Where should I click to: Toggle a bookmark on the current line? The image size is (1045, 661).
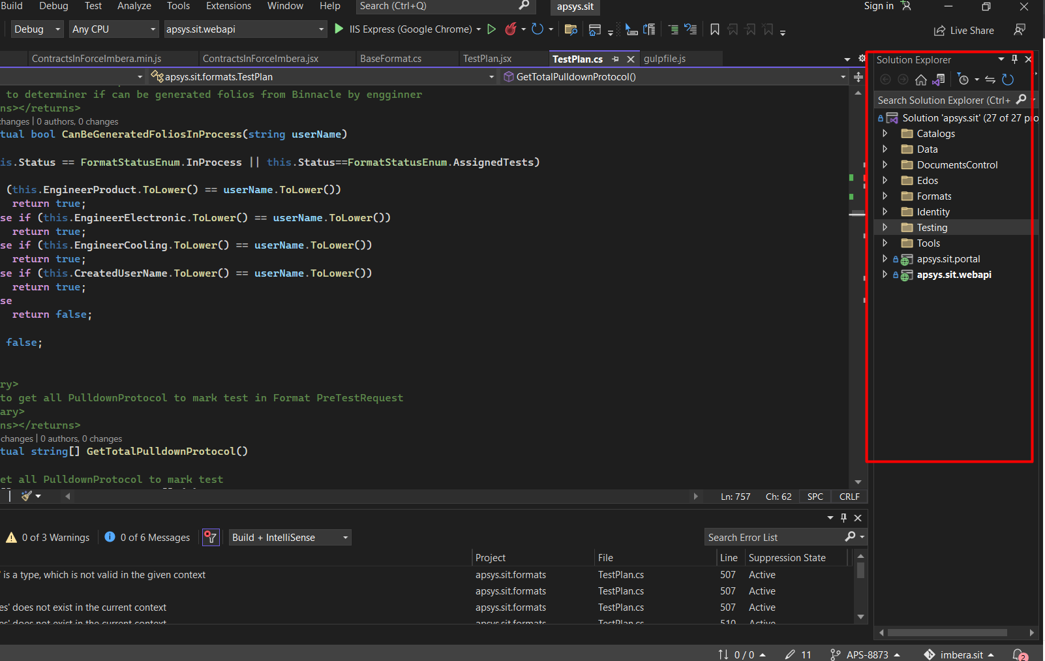tap(715, 29)
